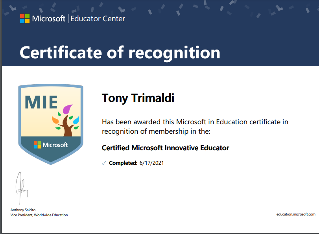This screenshot has height=234, width=319.
Task: Click the 'Microsoft' wordmark in header
Action: [x=49, y=19]
